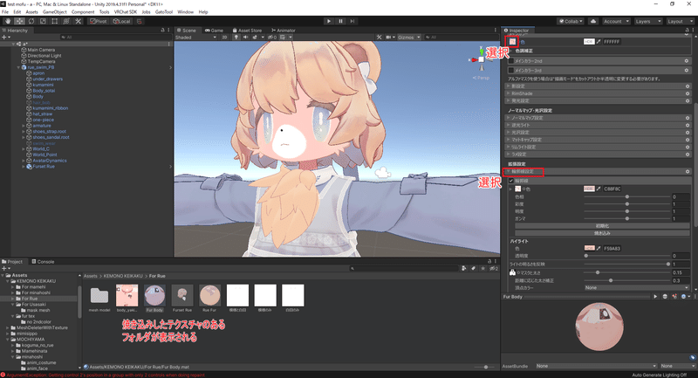This screenshot has width=698, height=378.
Task: Select the Rotate tool in the toolbar
Action: click(31, 21)
